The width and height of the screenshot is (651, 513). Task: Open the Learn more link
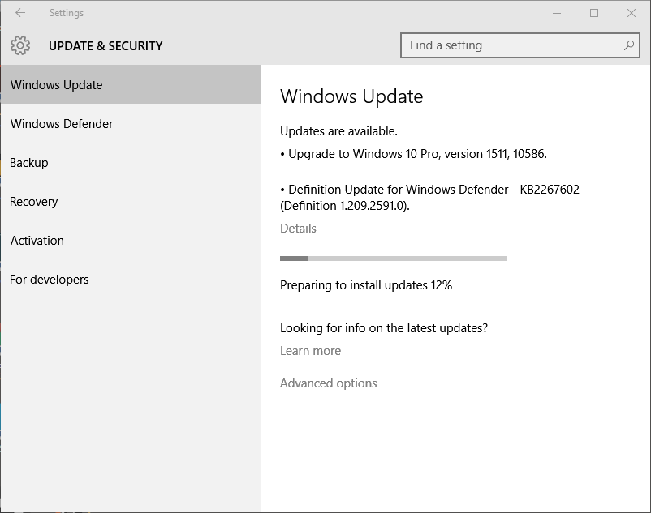(x=310, y=351)
